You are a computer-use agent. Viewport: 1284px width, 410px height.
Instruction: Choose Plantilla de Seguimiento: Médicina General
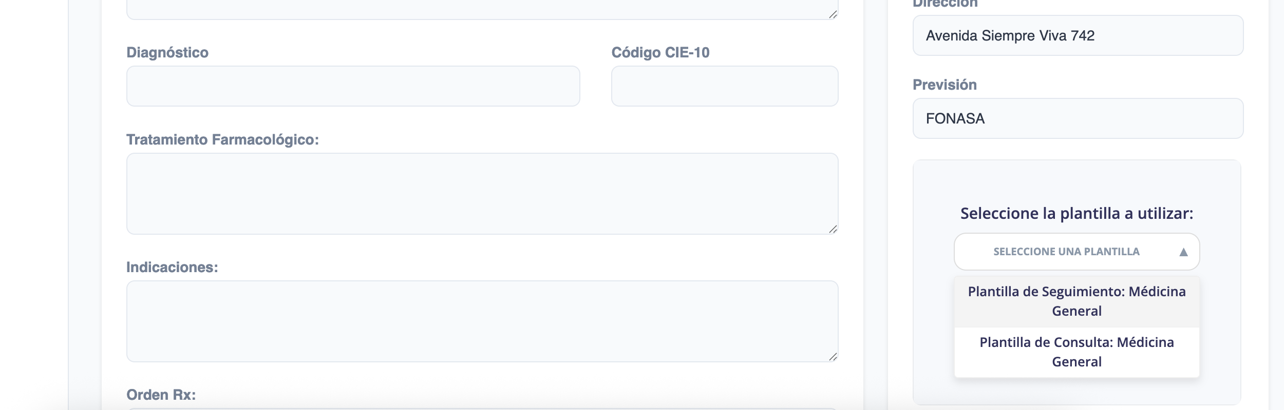point(1077,301)
